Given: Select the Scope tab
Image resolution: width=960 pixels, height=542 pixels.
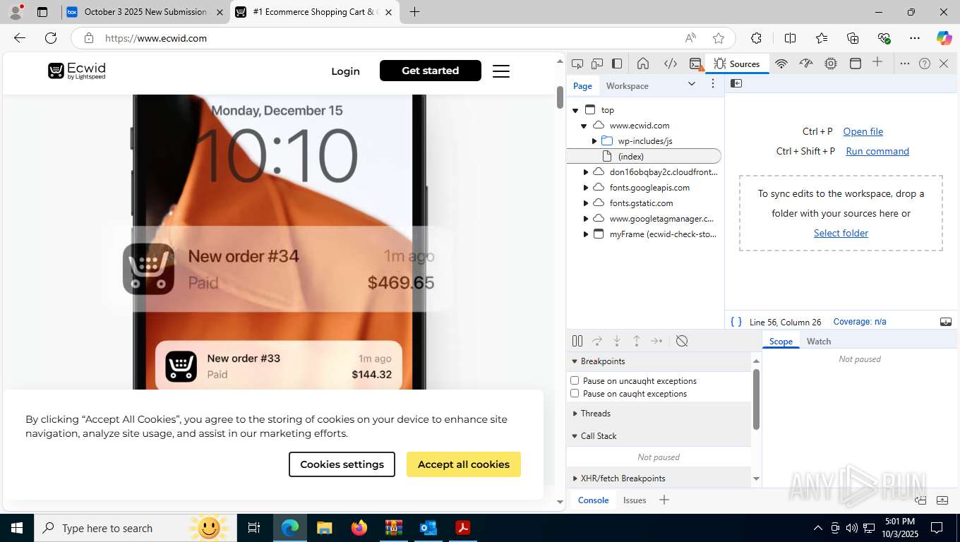Looking at the screenshot, I should (781, 341).
